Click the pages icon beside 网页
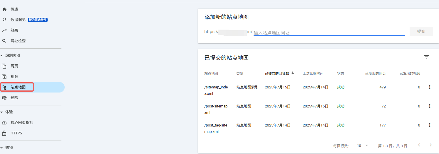439x154 pixels. (x=4, y=66)
